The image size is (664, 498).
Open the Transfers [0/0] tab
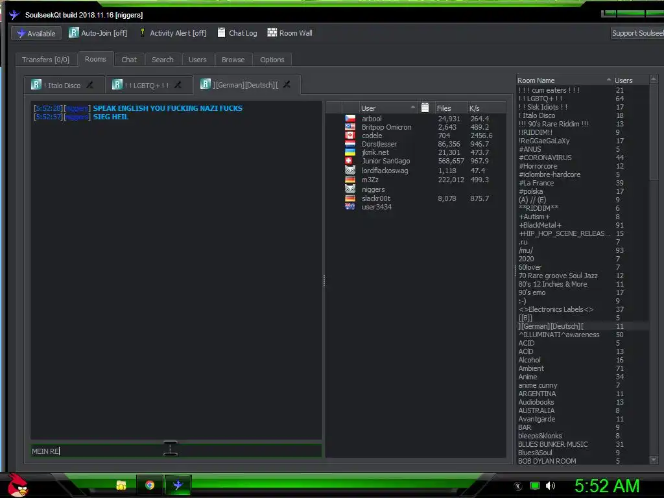(46, 60)
